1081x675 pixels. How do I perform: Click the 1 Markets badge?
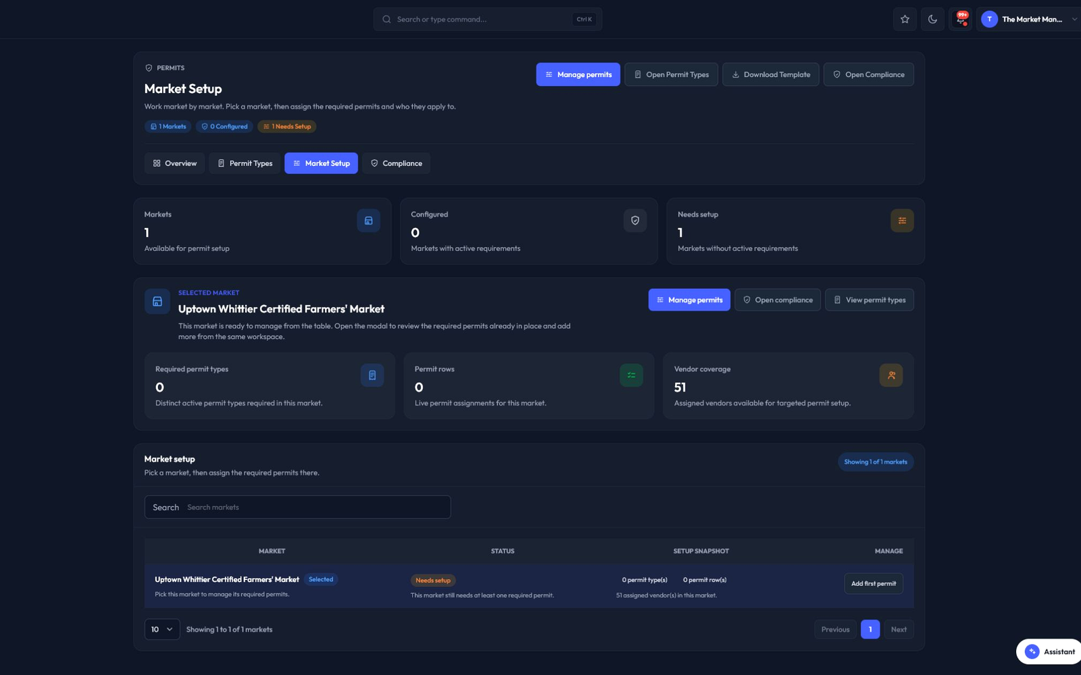[x=168, y=126]
